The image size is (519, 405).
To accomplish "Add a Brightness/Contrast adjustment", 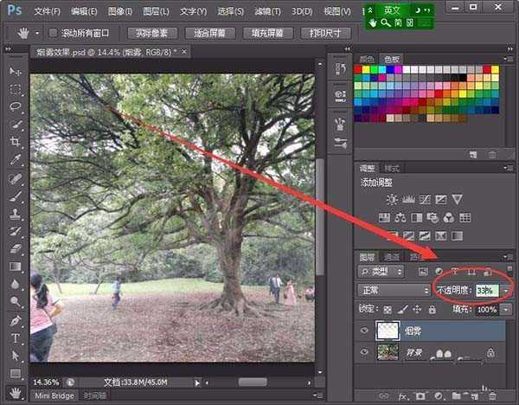I will pyautogui.click(x=392, y=199).
